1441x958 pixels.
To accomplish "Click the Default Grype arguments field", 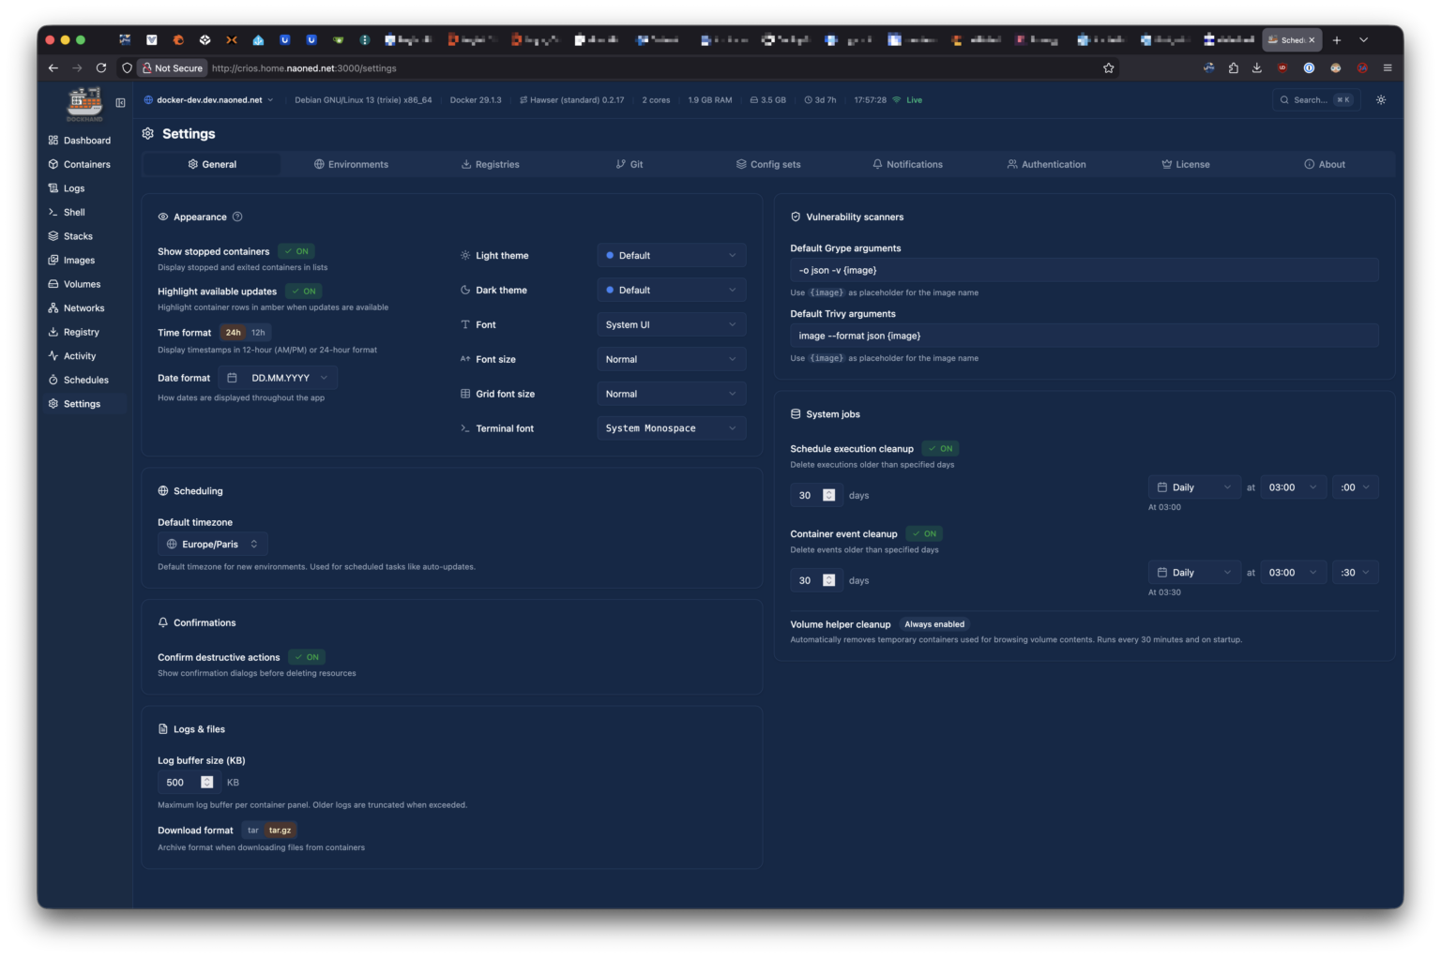I will pos(1084,271).
